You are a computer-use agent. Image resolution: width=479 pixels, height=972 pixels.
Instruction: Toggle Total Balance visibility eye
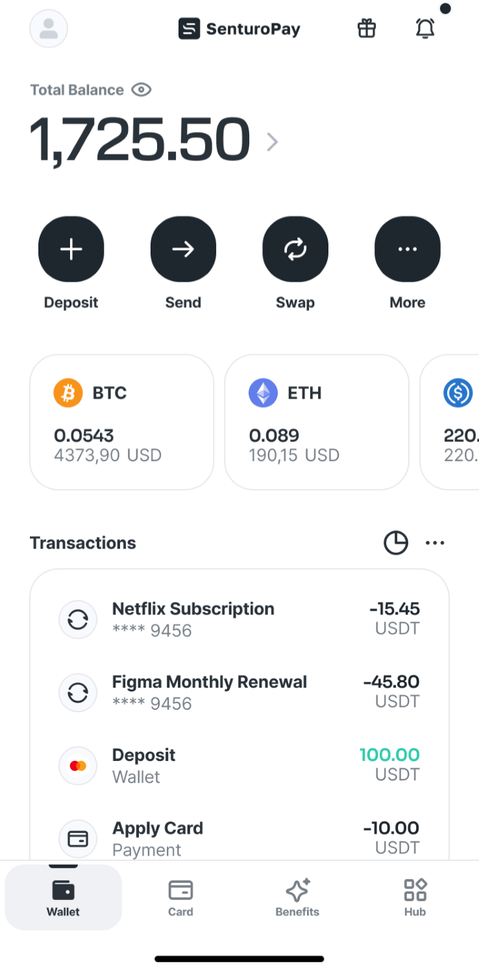141,90
